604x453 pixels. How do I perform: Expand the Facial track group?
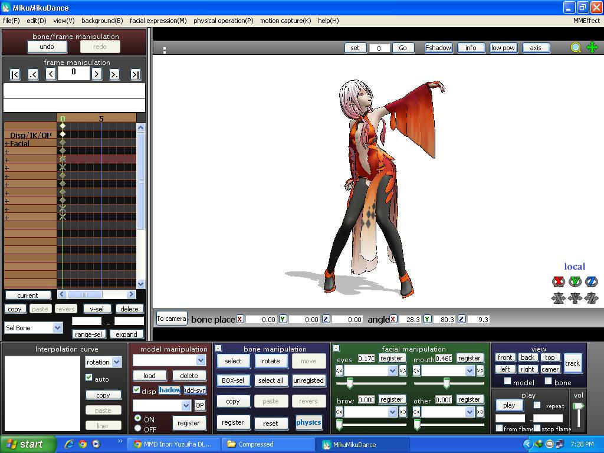click(x=6, y=144)
